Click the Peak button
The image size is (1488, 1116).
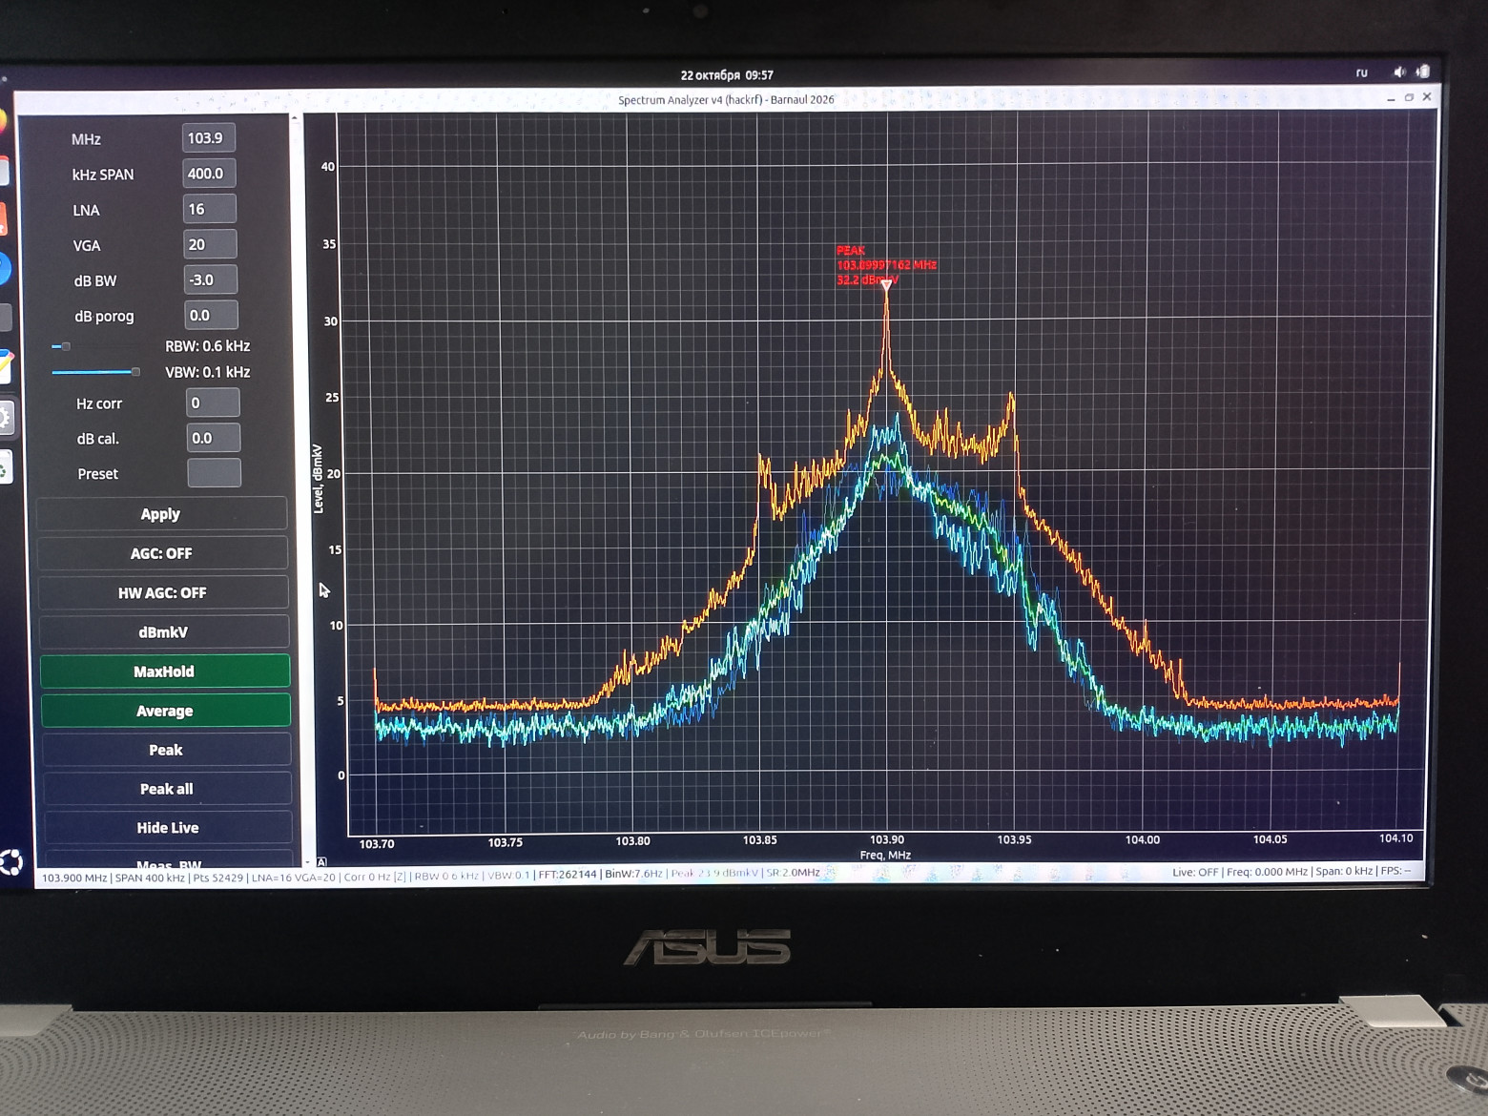(x=166, y=750)
